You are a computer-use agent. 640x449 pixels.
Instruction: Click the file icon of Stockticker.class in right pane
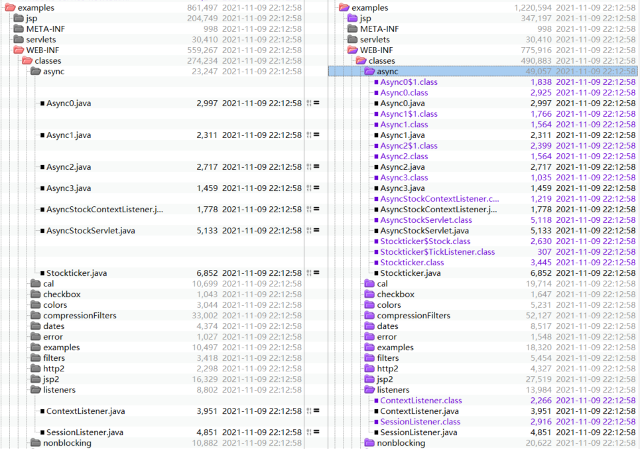[376, 263]
